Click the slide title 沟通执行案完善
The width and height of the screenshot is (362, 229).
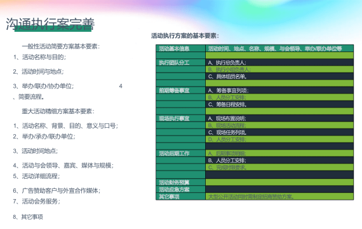click(50, 24)
